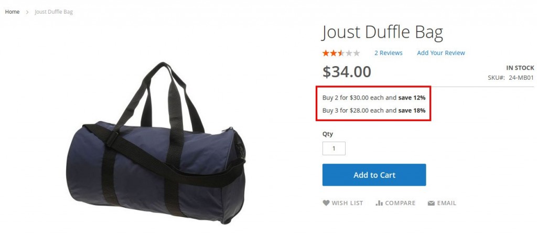This screenshot has width=537, height=235.
Task: Click the IN STOCK label
Action: click(520, 68)
